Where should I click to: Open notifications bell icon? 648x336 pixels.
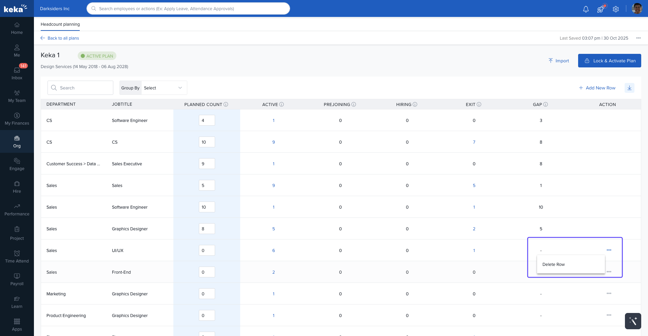tap(586, 9)
